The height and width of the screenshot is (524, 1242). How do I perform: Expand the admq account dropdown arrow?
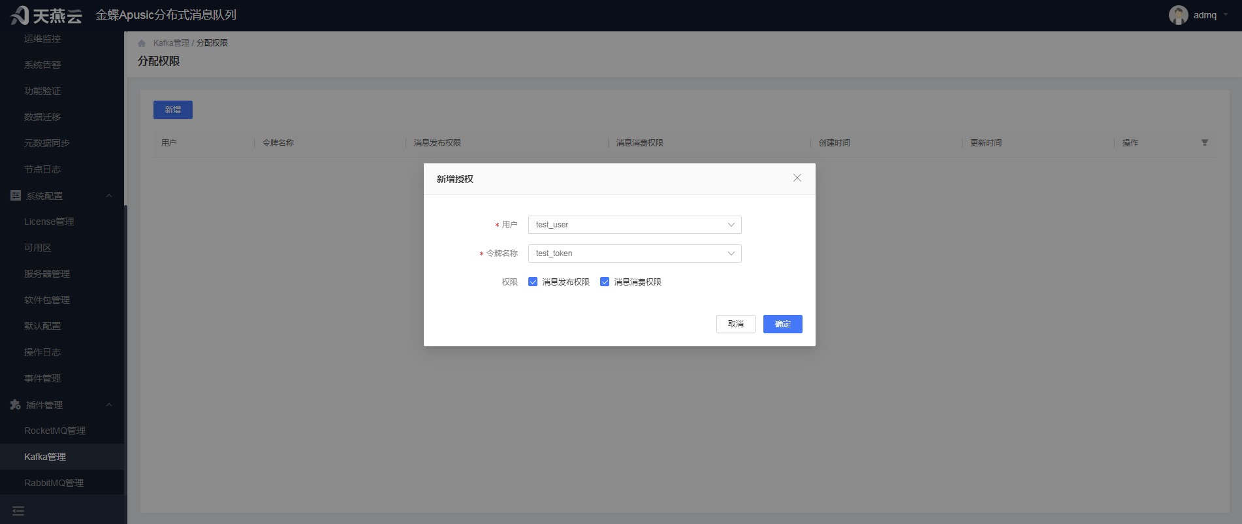click(x=1226, y=15)
